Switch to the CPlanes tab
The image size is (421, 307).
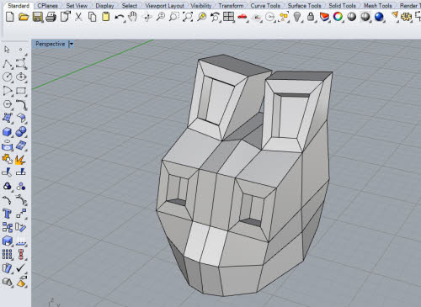(47, 6)
